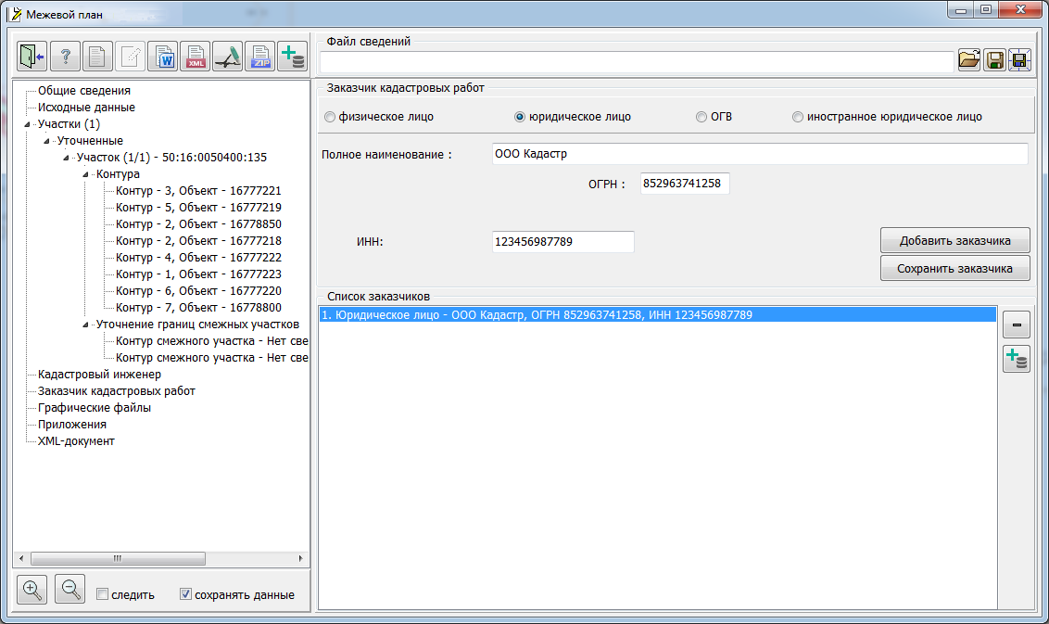This screenshot has width=1049, height=624.
Task: Collapse 'Уточнение границ смежных участков' node
Action: coord(85,325)
